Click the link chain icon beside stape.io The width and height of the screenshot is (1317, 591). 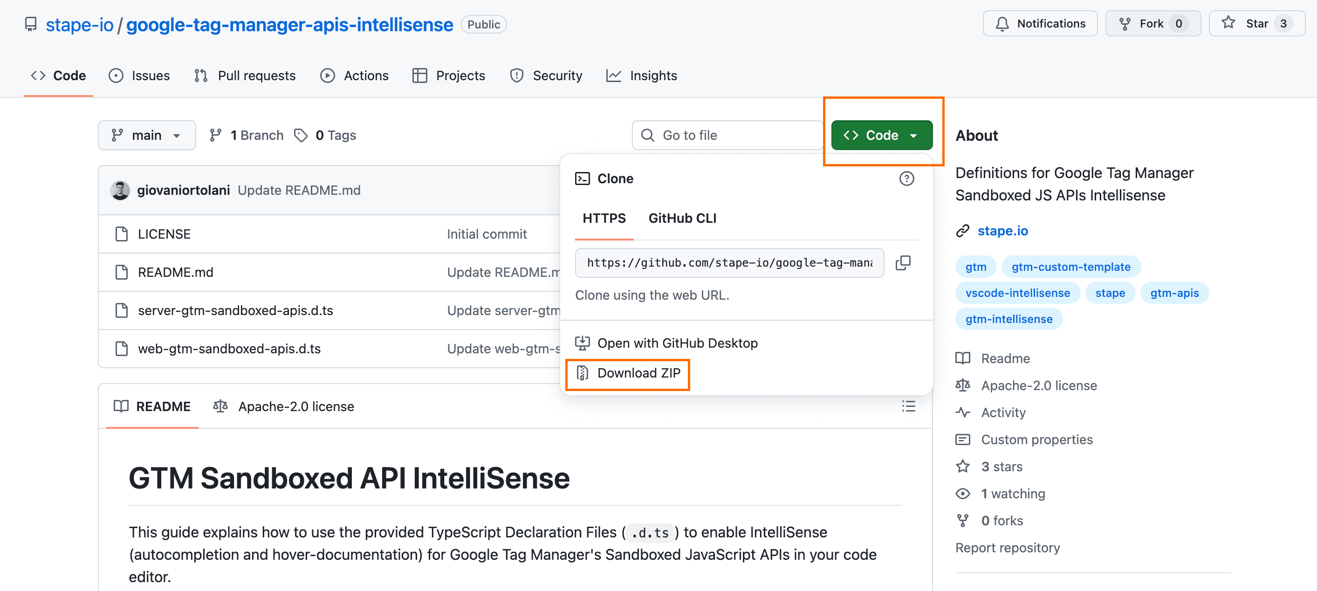(x=963, y=231)
